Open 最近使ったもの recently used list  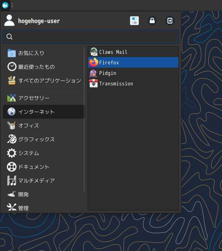coord(44,67)
